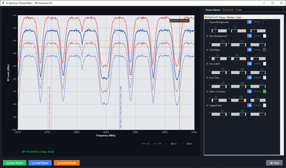Switch to the Traces tab
This screenshot has height=168, width=286.
coord(222,17)
